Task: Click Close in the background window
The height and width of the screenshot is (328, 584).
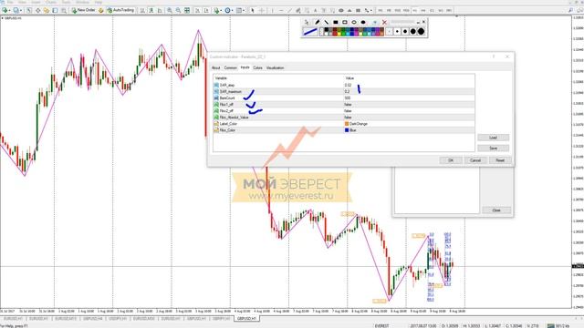Action: [496, 210]
